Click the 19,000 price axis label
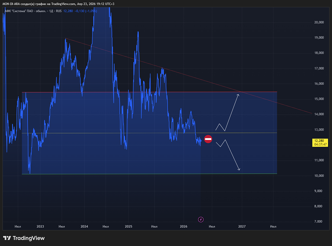332x246 pixels. point(319,38)
